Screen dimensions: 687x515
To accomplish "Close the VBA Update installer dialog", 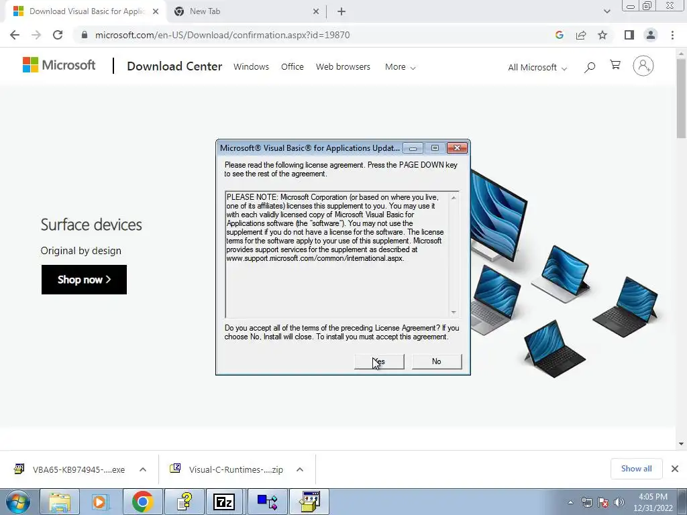I will [457, 148].
